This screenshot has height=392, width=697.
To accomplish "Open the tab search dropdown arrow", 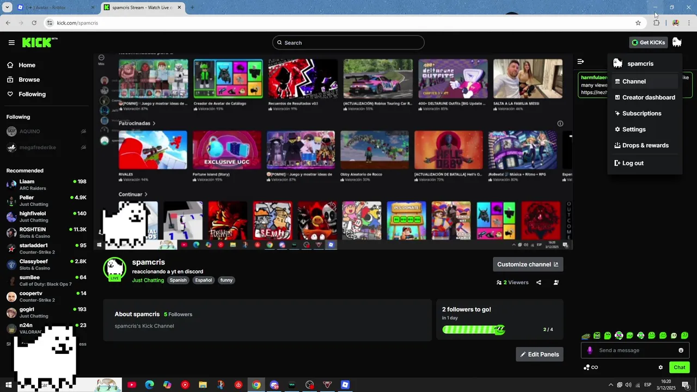I will coord(7,8).
